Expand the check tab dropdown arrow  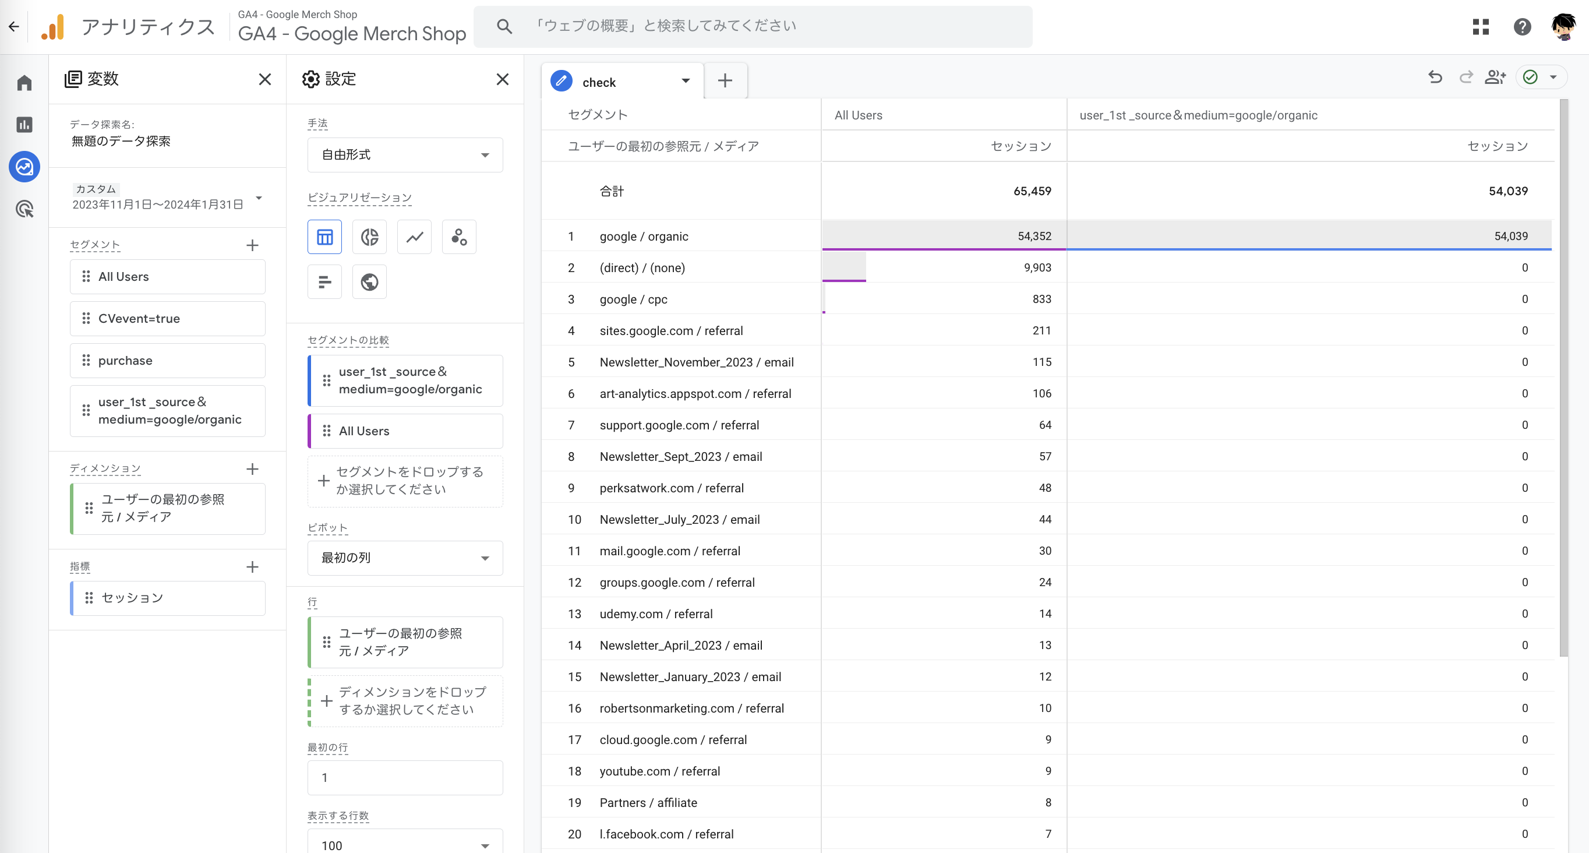[686, 81]
